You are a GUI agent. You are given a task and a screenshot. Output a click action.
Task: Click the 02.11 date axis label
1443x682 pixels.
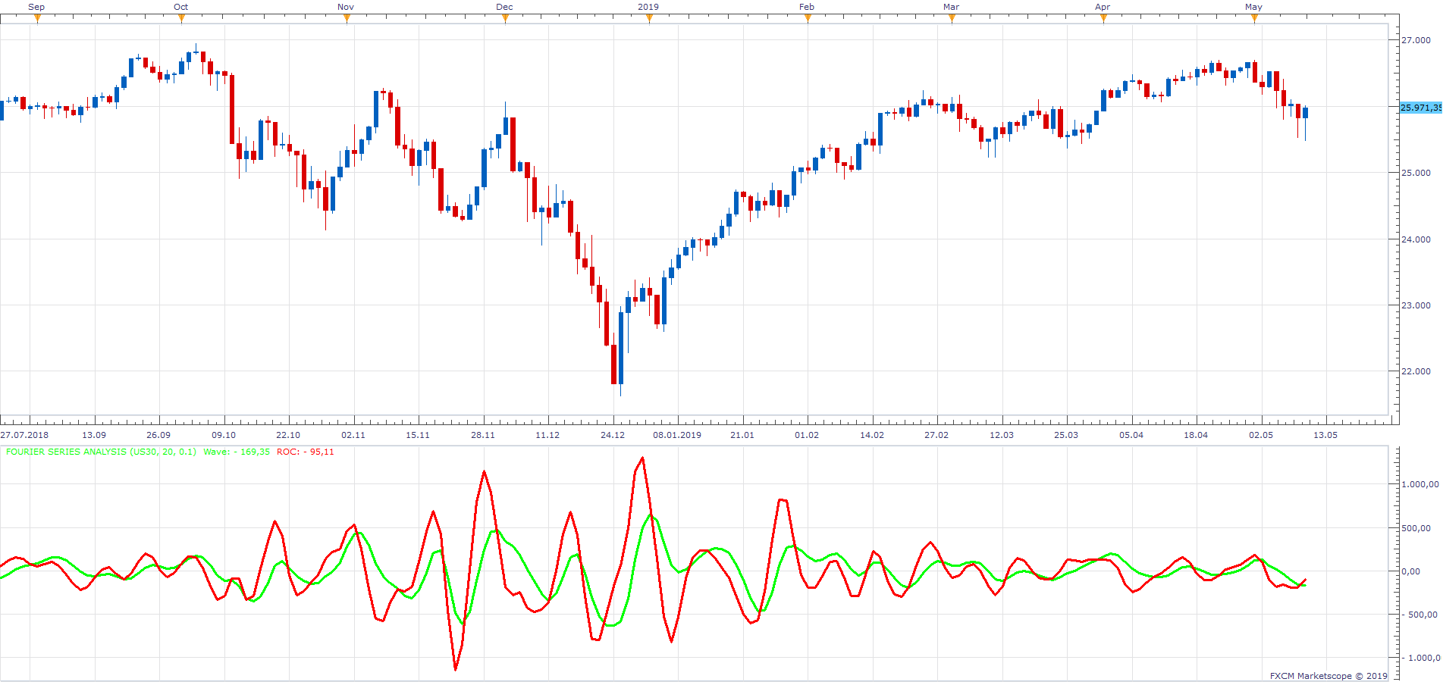[353, 435]
